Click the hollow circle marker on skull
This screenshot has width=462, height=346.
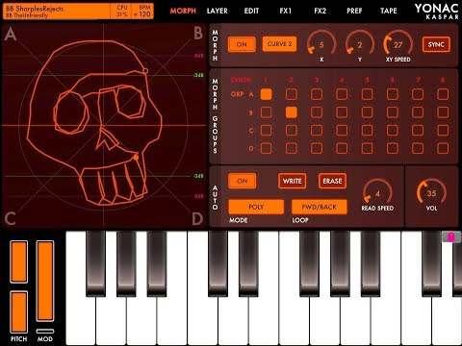145,71
